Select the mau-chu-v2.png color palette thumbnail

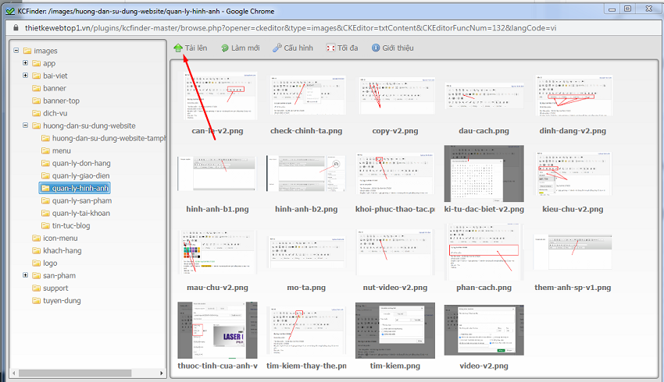[x=217, y=249]
